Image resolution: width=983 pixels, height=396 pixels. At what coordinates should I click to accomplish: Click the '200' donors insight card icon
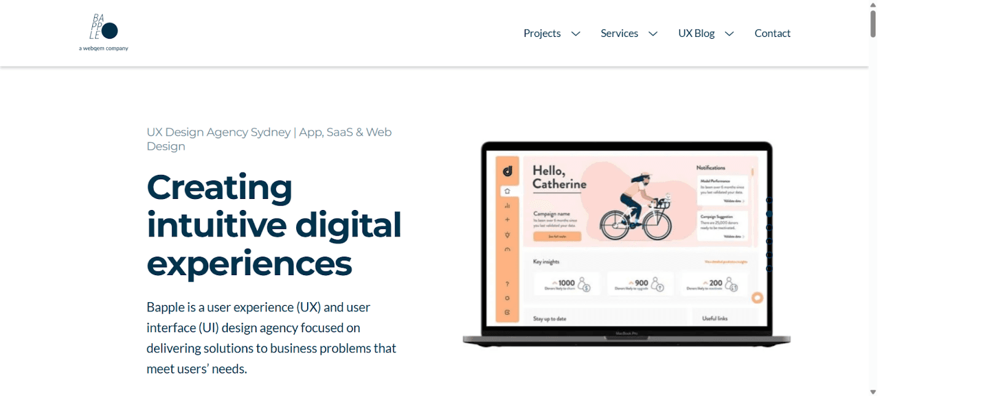[731, 284]
